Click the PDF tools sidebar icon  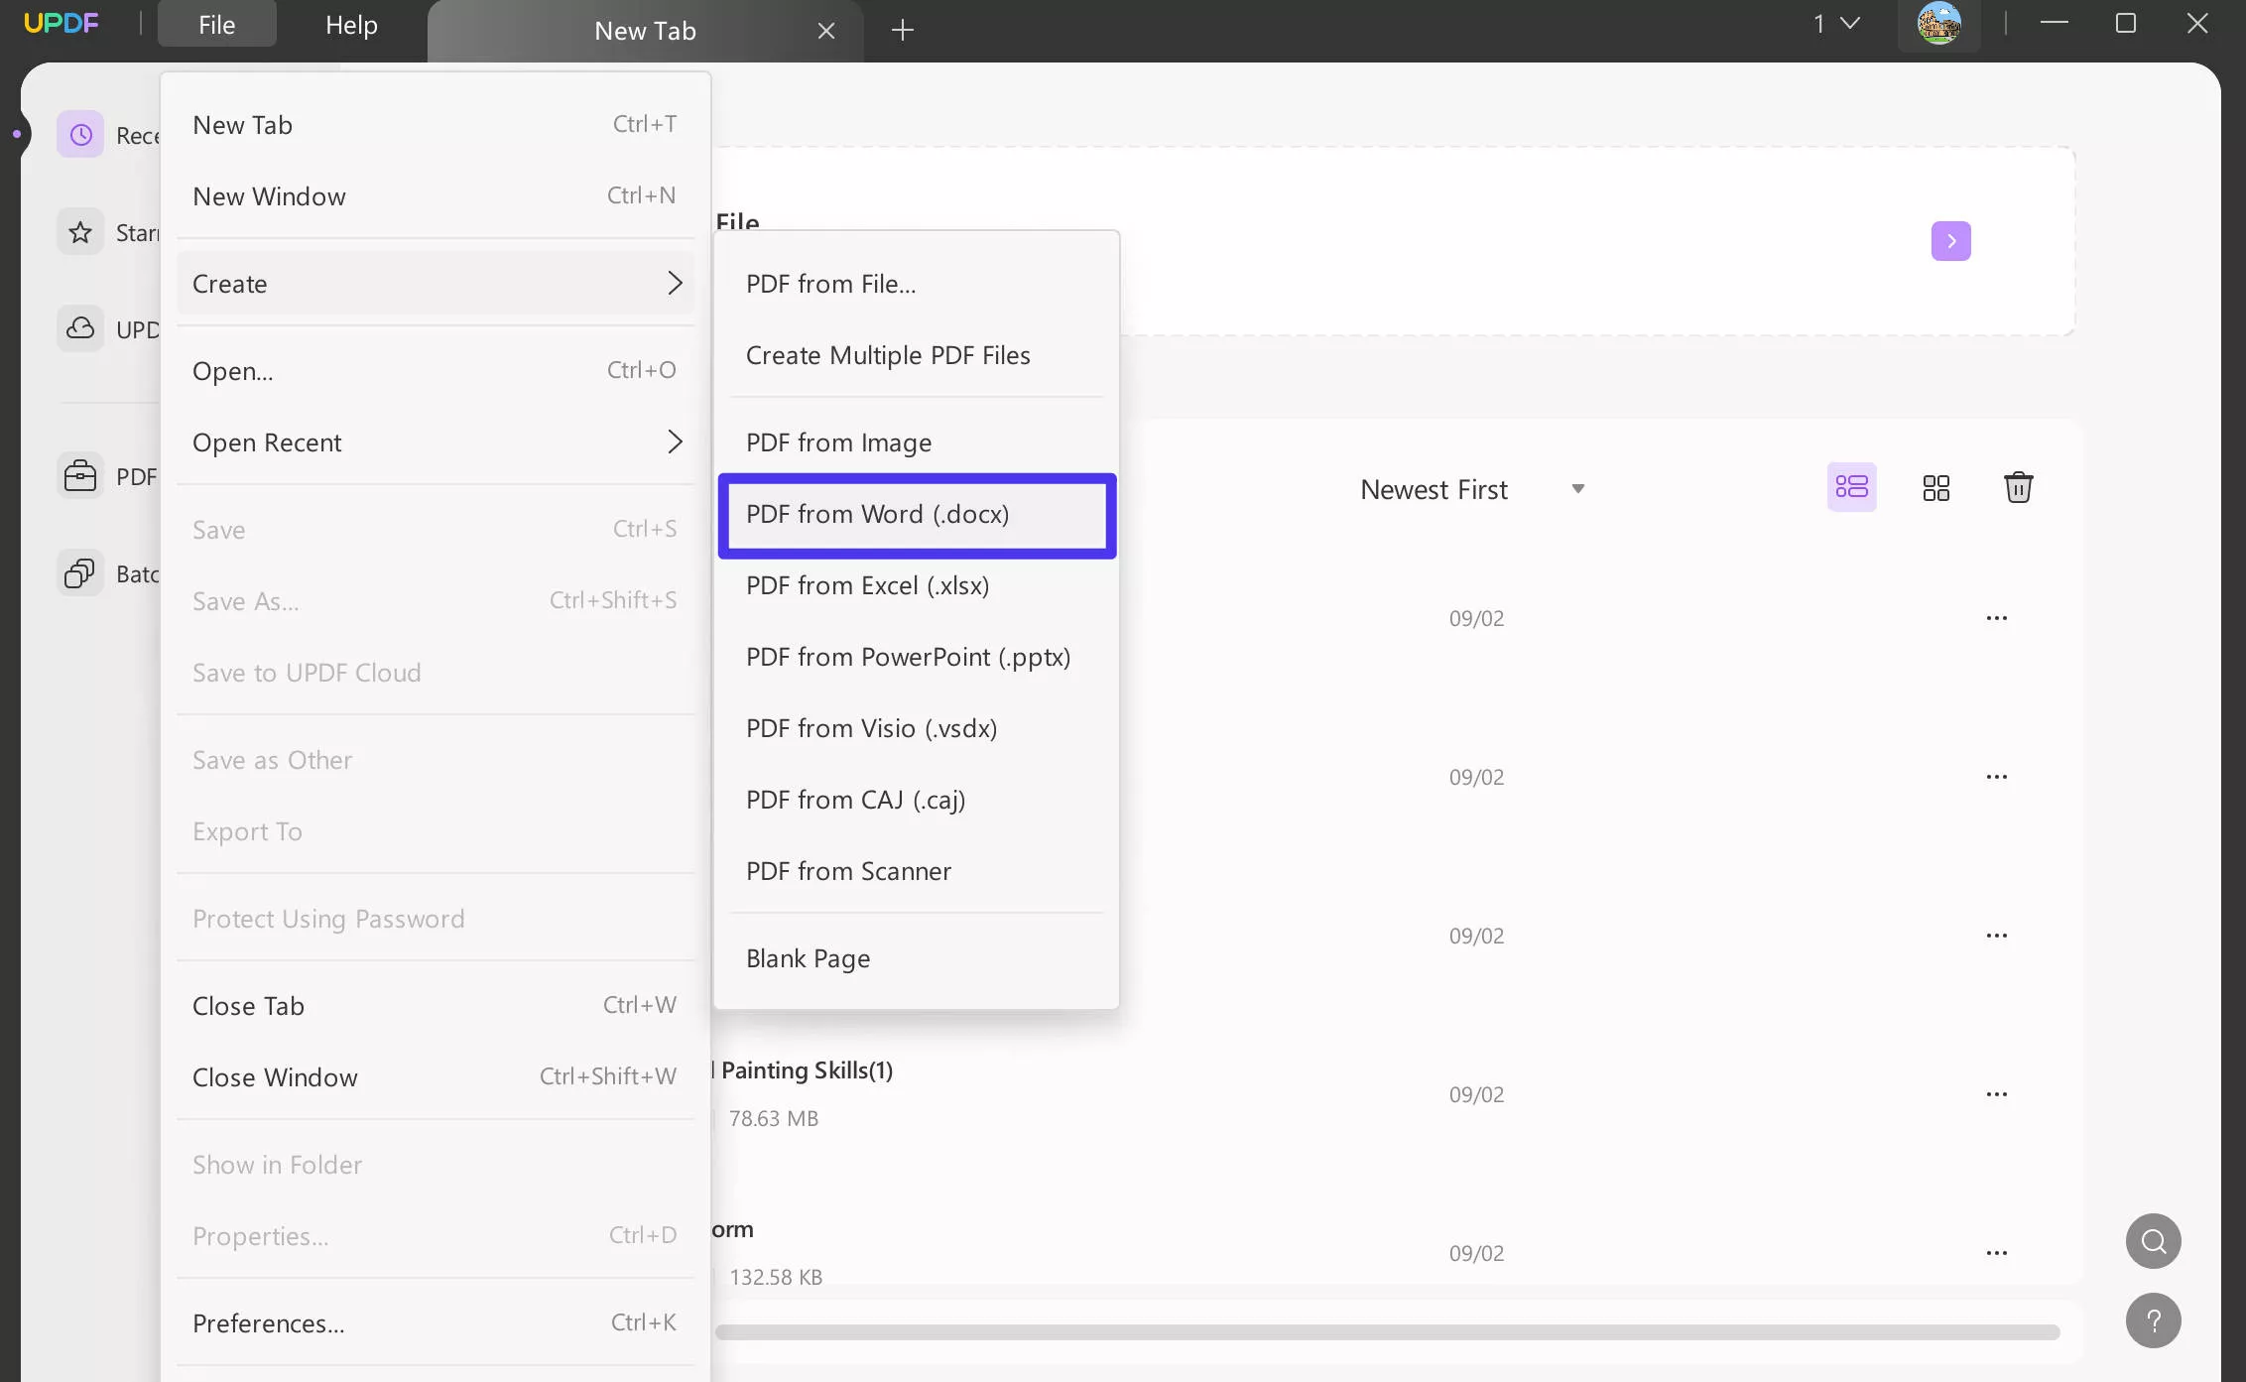pyautogui.click(x=78, y=475)
